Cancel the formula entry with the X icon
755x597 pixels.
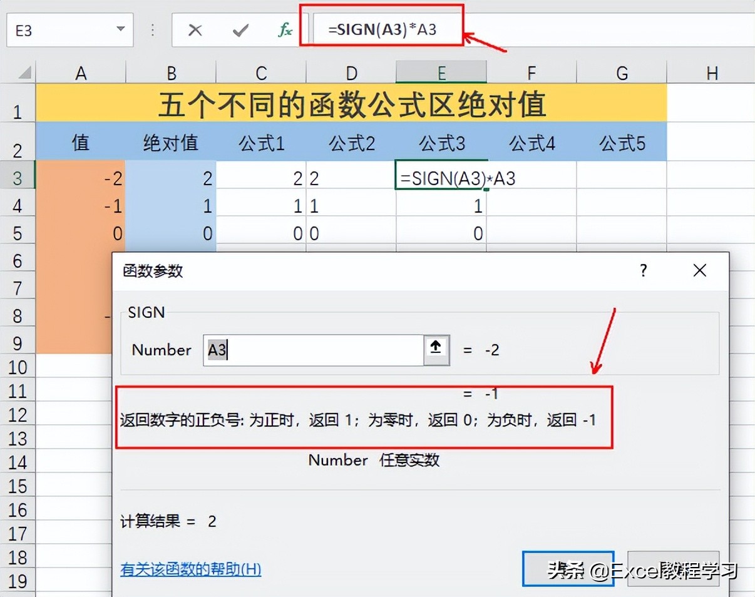(x=195, y=30)
